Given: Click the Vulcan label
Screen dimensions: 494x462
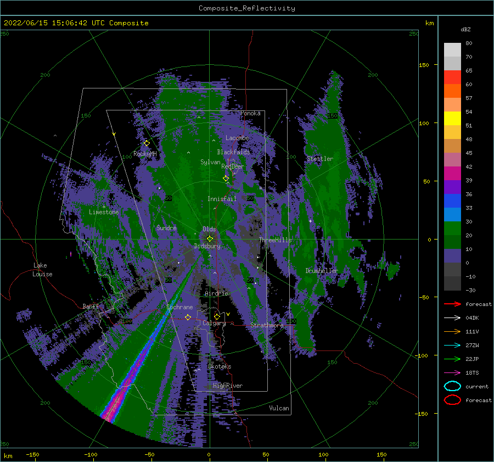Looking at the screenshot, I should coord(279,408).
